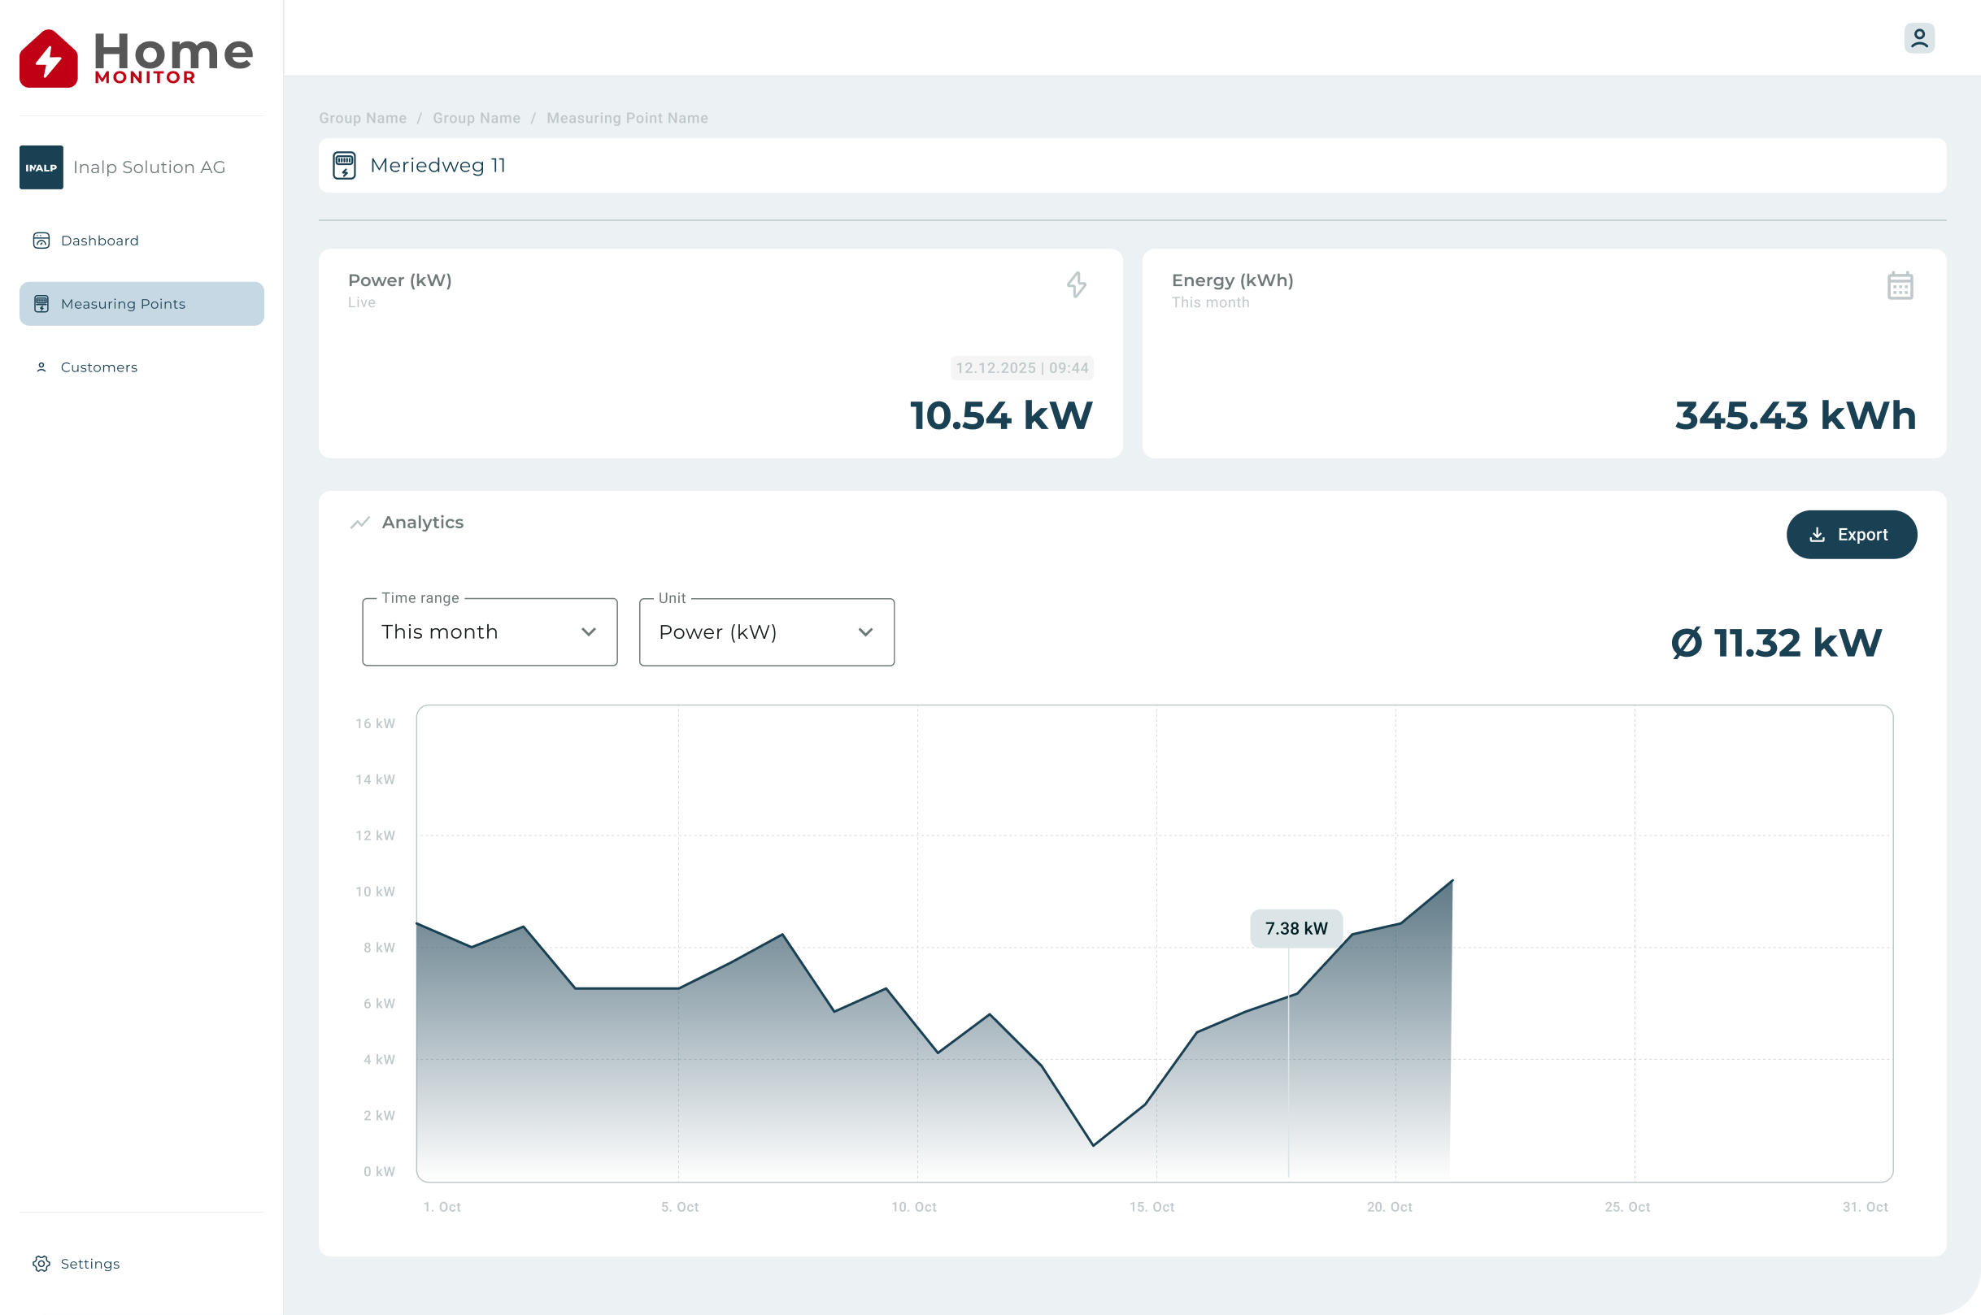
Task: Click the calendar icon in Energy card
Action: pyautogui.click(x=1900, y=286)
